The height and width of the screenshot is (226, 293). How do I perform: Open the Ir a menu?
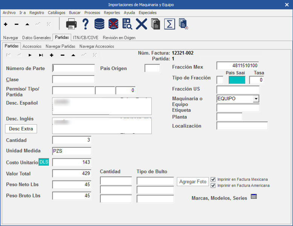click(x=22, y=12)
